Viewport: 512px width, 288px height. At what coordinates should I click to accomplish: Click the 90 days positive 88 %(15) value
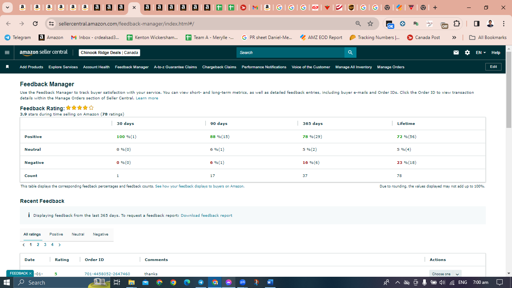[x=220, y=137]
